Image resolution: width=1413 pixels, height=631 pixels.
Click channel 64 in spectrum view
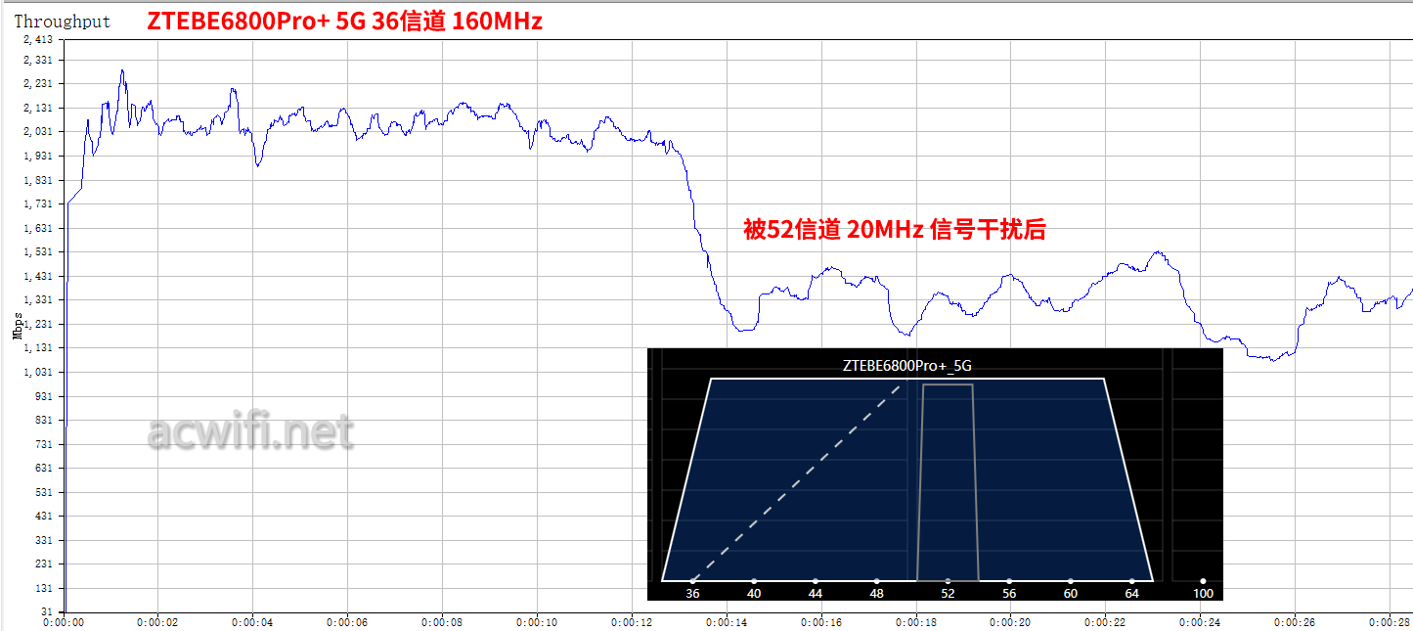(x=1132, y=592)
